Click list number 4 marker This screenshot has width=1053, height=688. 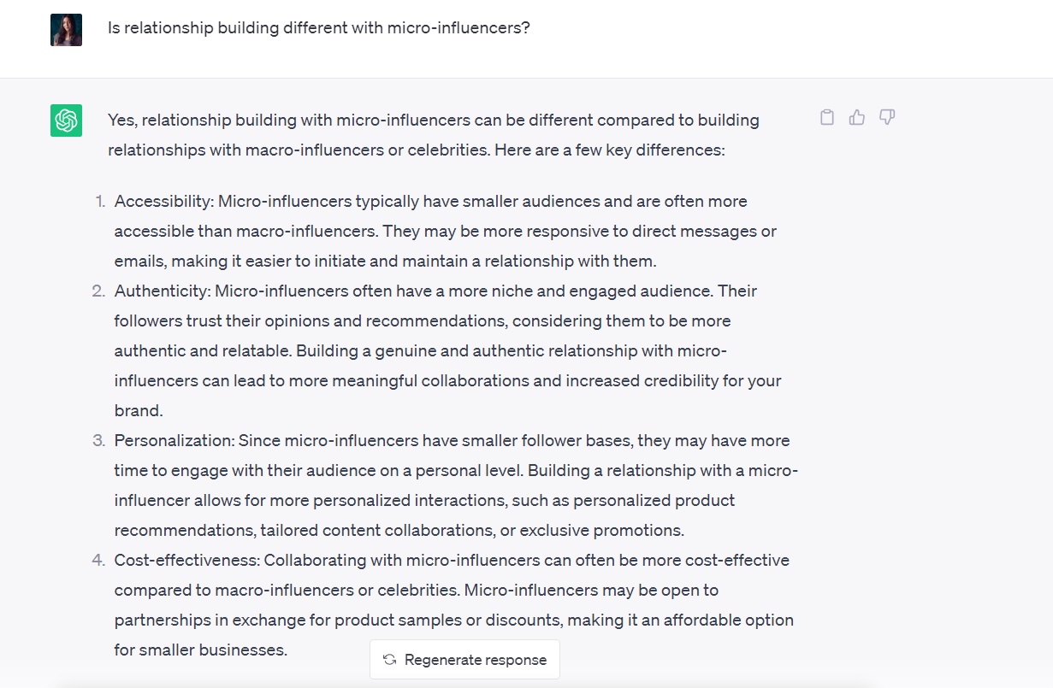99,561
